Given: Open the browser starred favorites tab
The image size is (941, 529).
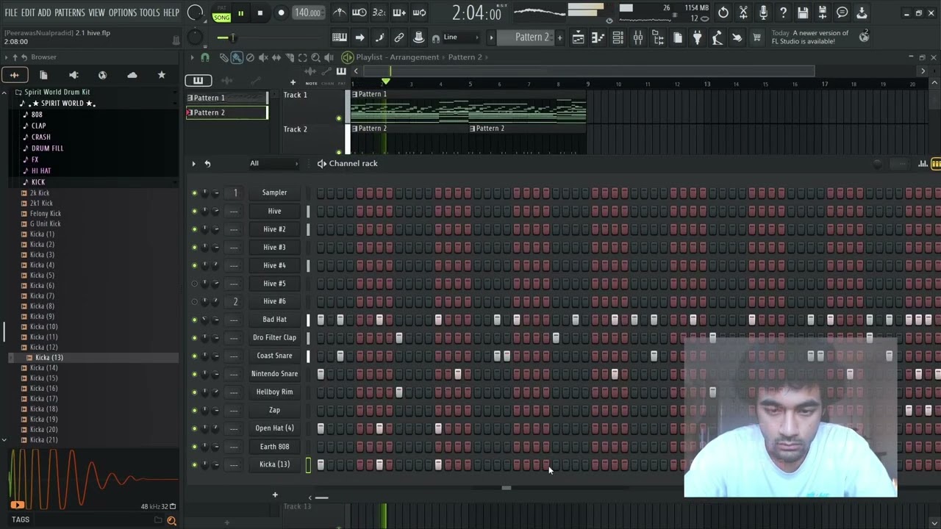Looking at the screenshot, I should coord(162,75).
